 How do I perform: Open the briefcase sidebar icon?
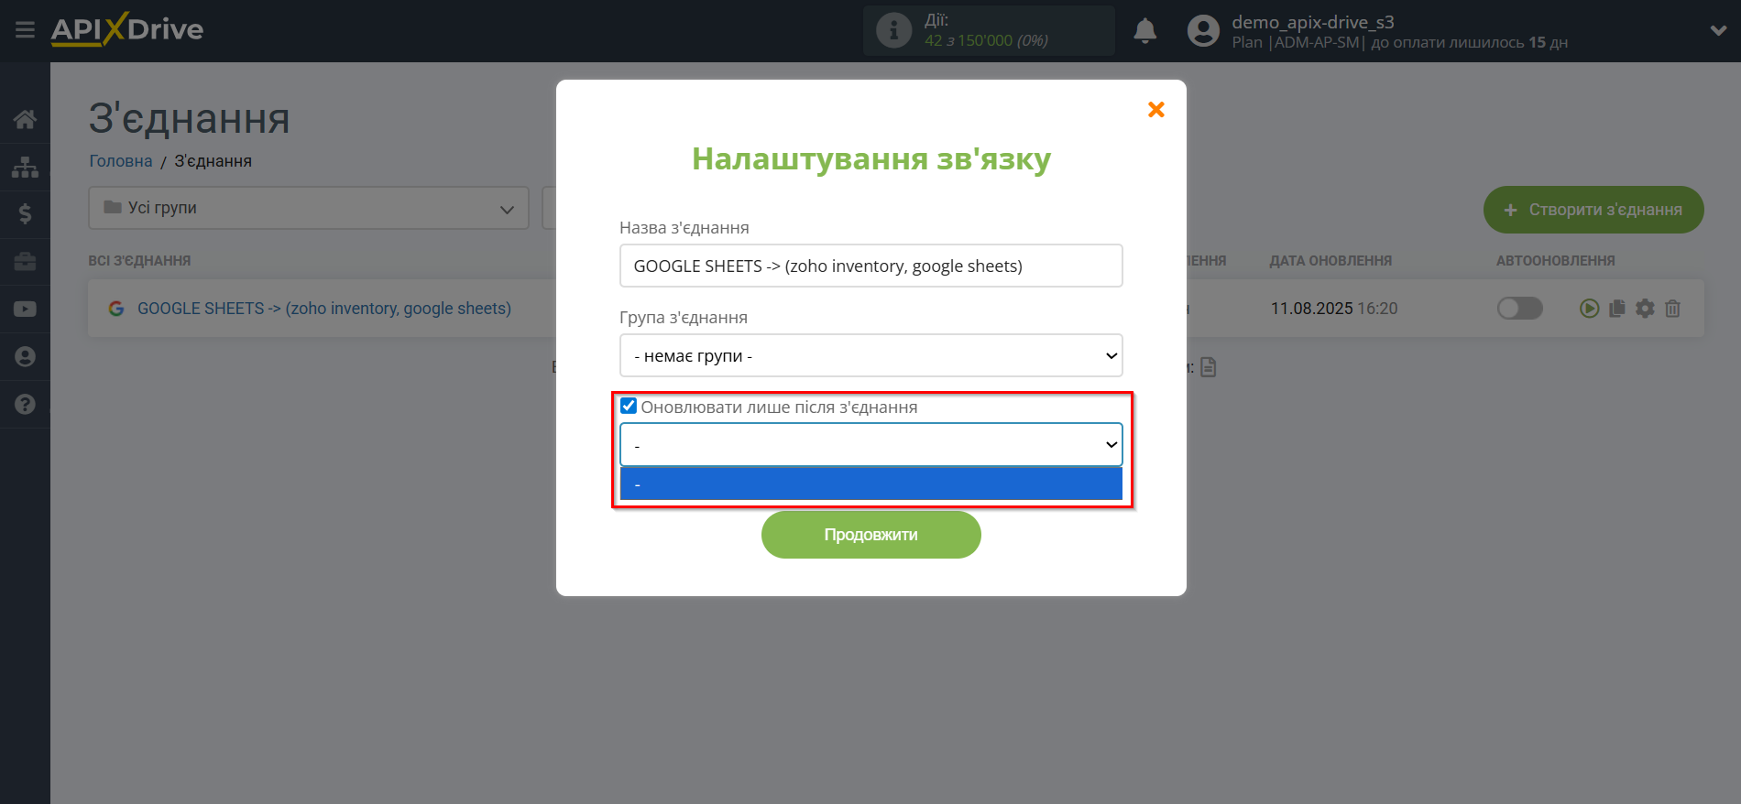pyautogui.click(x=25, y=262)
